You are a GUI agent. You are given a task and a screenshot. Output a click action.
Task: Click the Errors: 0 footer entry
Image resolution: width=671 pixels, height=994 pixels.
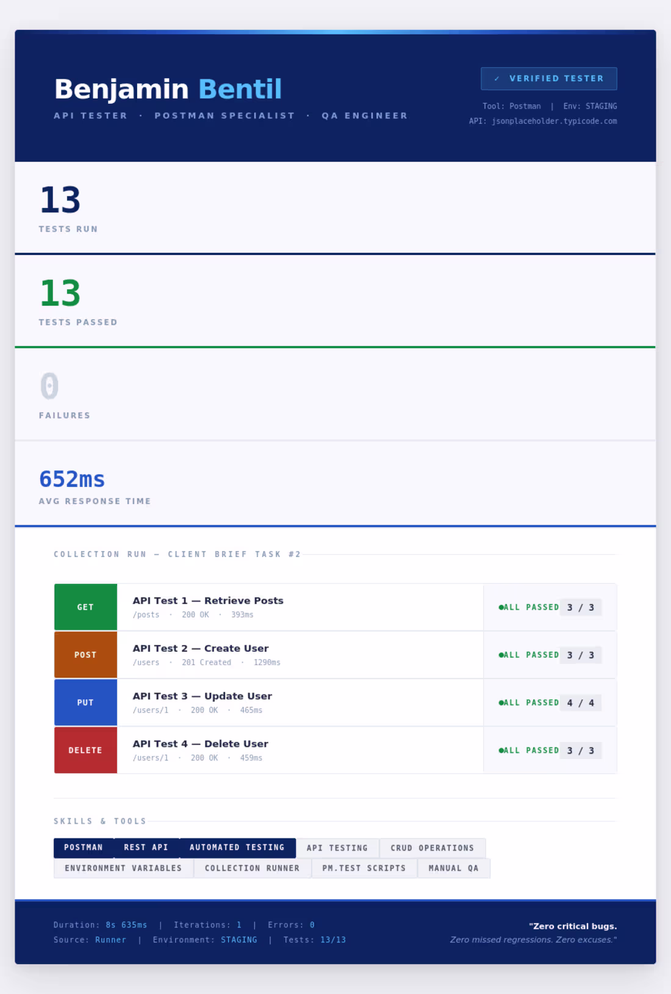tap(291, 925)
